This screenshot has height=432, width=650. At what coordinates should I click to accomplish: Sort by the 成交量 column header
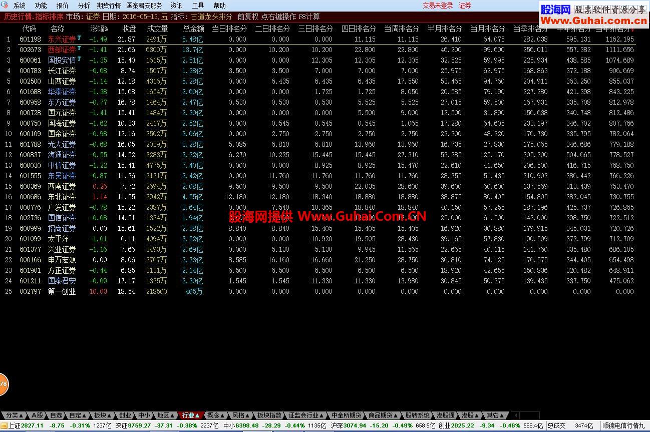point(157,29)
